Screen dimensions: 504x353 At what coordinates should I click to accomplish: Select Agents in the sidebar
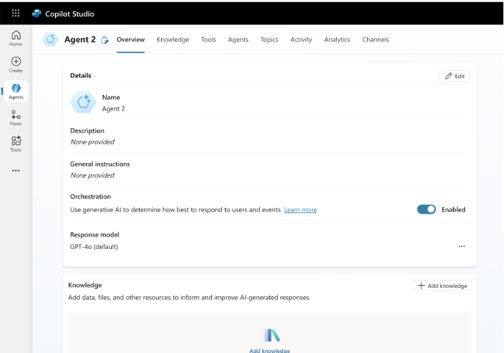16,91
